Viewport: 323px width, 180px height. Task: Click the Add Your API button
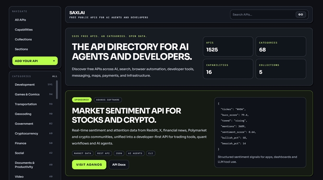click(35, 61)
